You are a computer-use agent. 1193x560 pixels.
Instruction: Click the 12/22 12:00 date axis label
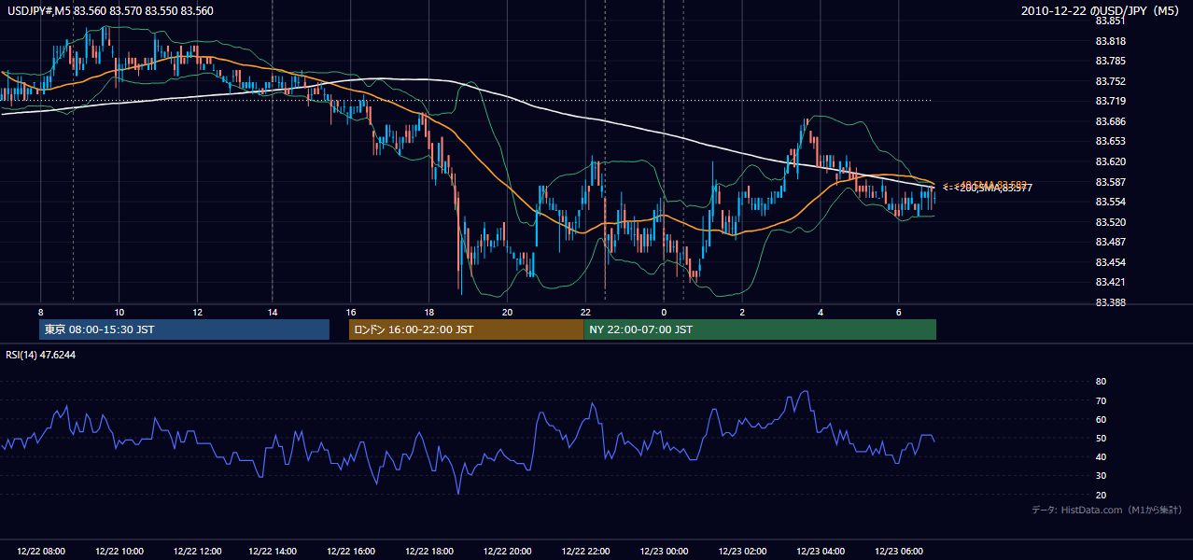(197, 552)
